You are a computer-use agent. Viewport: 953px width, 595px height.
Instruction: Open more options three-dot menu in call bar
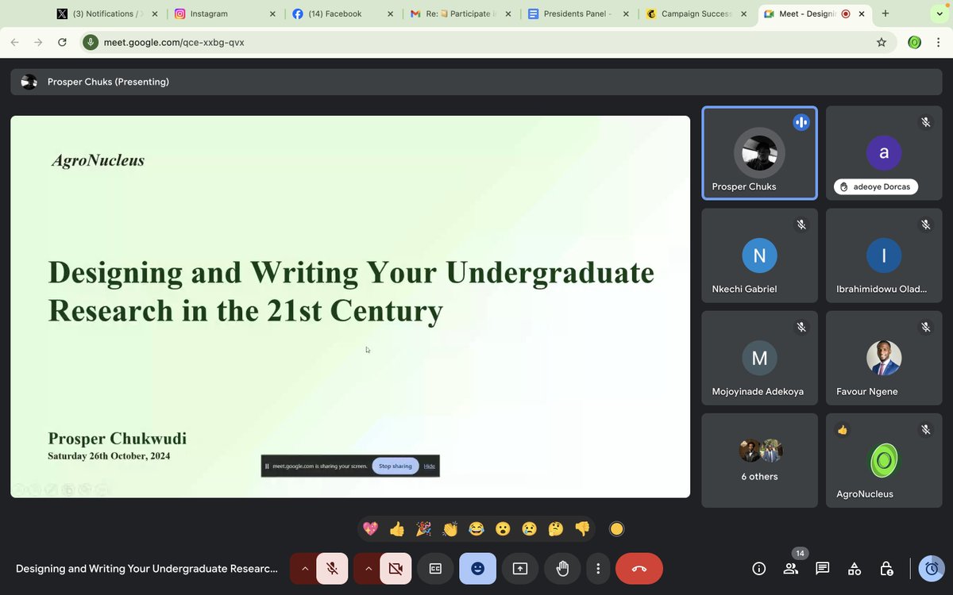pyautogui.click(x=598, y=568)
